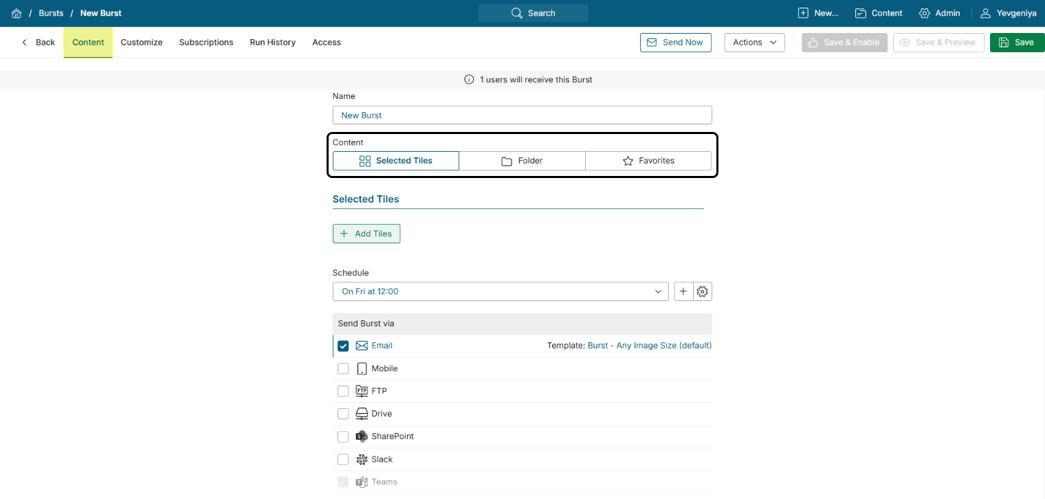The width and height of the screenshot is (1045, 499).
Task: Select Folder as content type
Action: click(522, 161)
